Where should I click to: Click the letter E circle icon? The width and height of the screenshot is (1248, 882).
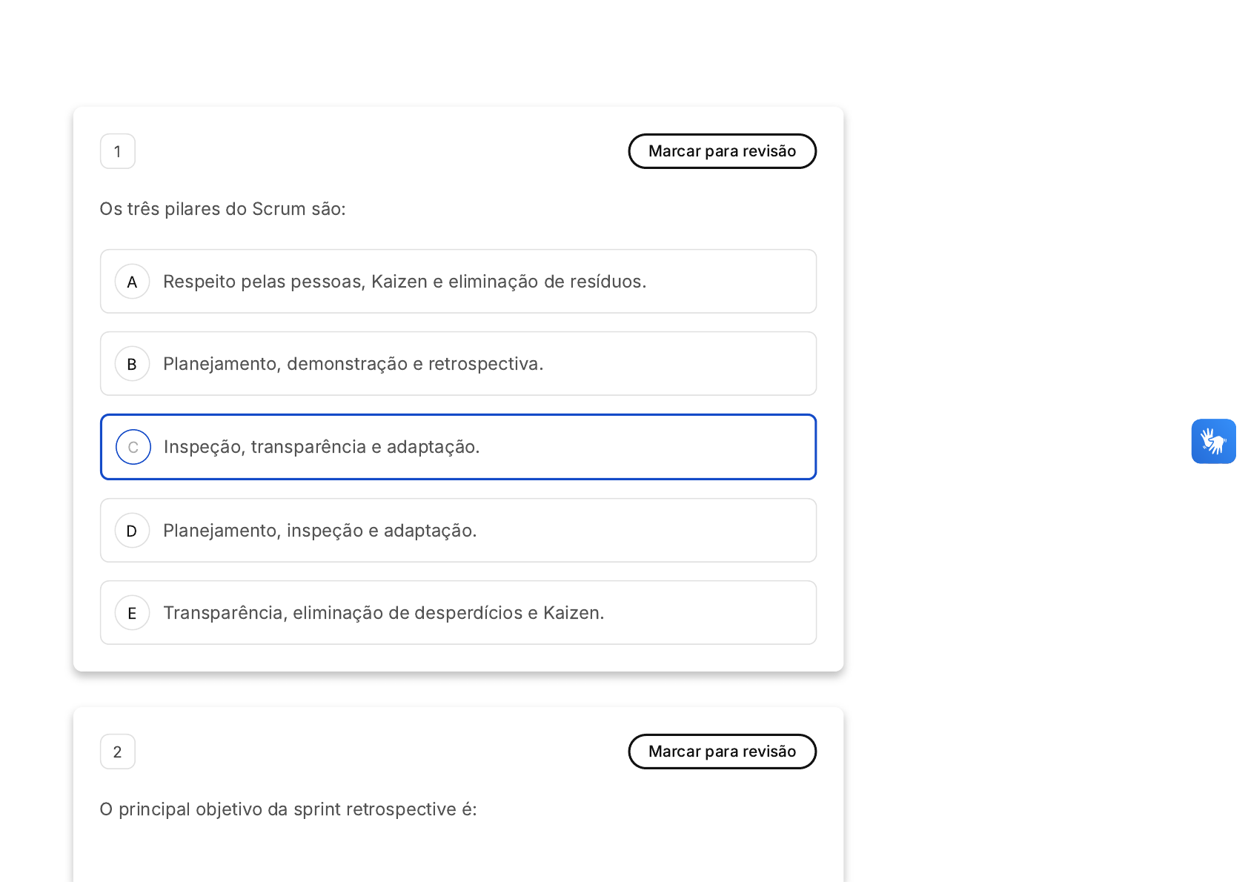[133, 613]
